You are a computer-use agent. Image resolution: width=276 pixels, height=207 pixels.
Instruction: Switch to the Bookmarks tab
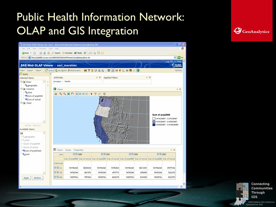coord(74,70)
